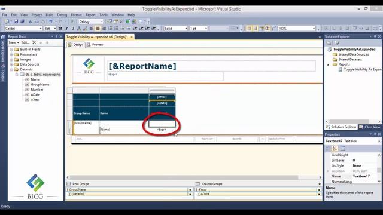Click the Foreground Color letter A icon
383x215 pixels.
79,29
